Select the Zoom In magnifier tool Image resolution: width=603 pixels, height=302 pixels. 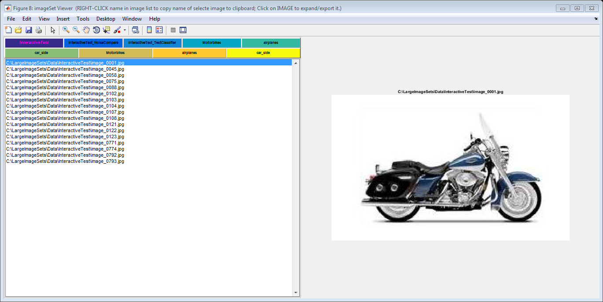[66, 30]
